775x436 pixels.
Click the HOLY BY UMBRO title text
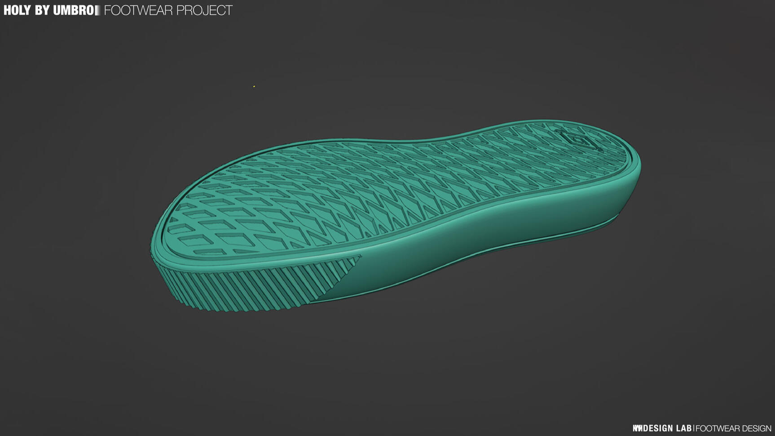point(48,10)
